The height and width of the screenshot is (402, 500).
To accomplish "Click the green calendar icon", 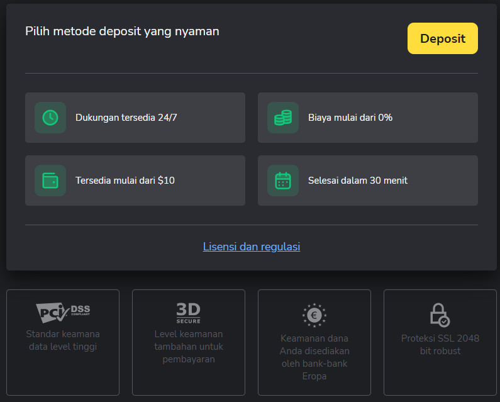I will [283, 181].
